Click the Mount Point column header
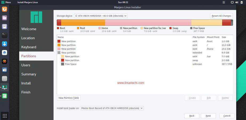The height and width of the screenshot is (120, 246). 213,37
